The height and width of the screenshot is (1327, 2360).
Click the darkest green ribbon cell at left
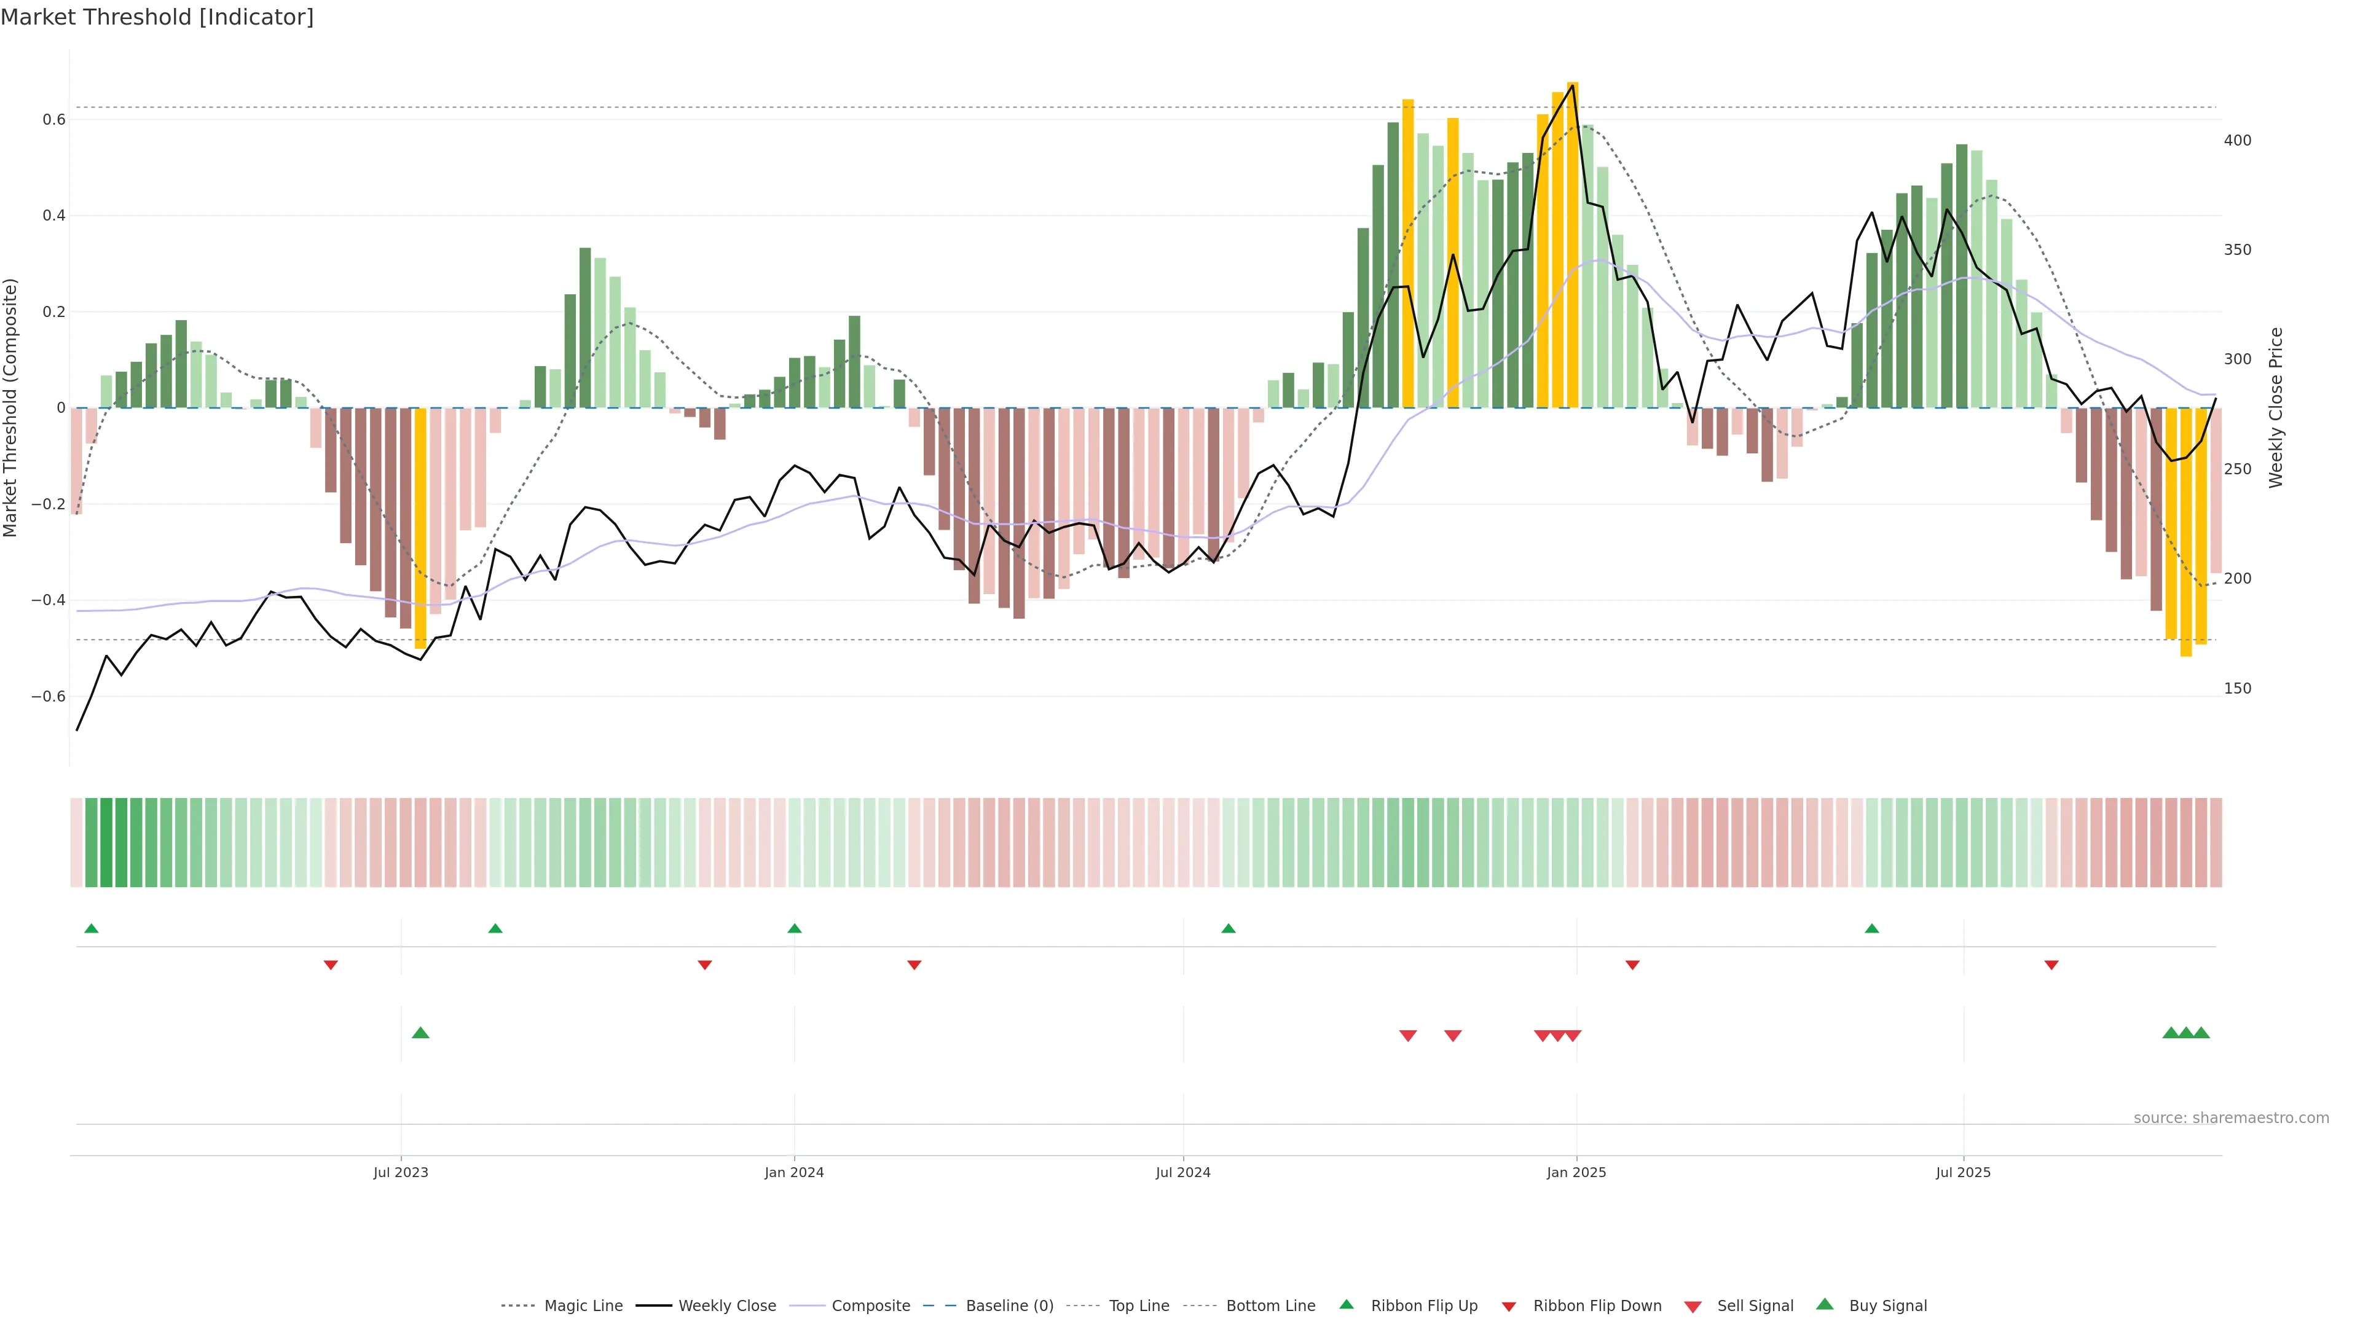[x=106, y=842]
